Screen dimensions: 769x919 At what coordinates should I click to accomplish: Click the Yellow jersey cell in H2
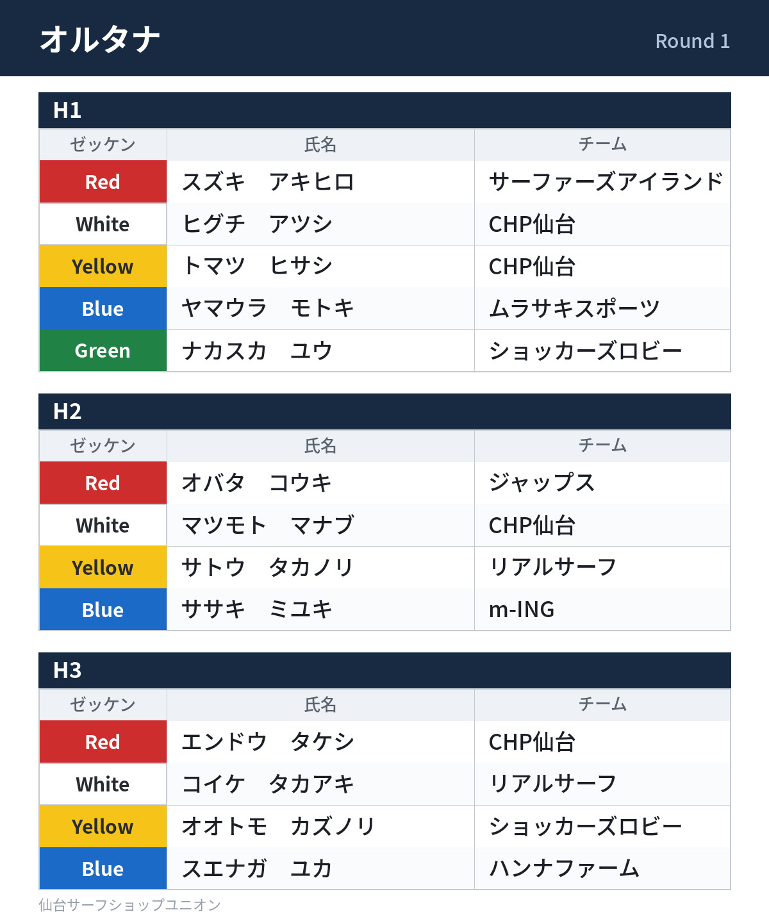point(103,568)
